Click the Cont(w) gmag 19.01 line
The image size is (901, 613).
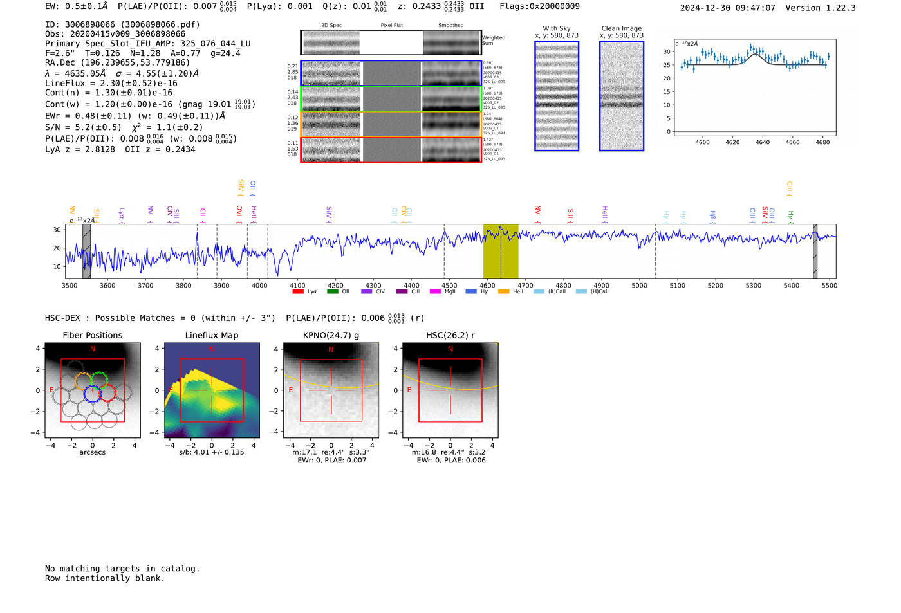pyautogui.click(x=150, y=104)
